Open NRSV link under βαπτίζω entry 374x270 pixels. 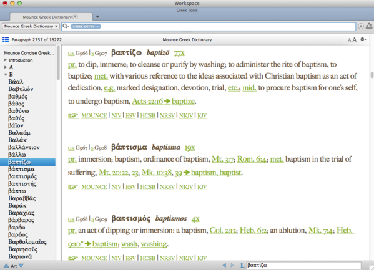(x=167, y=115)
